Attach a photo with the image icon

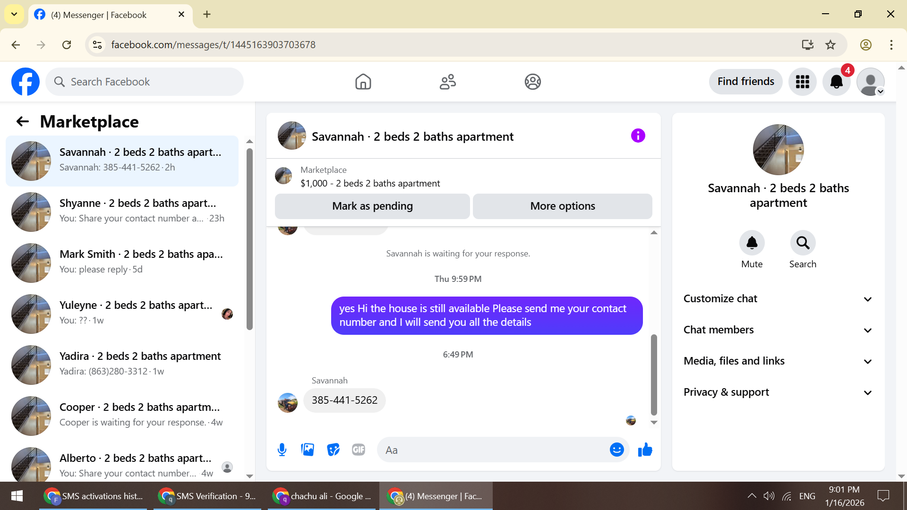click(x=308, y=450)
